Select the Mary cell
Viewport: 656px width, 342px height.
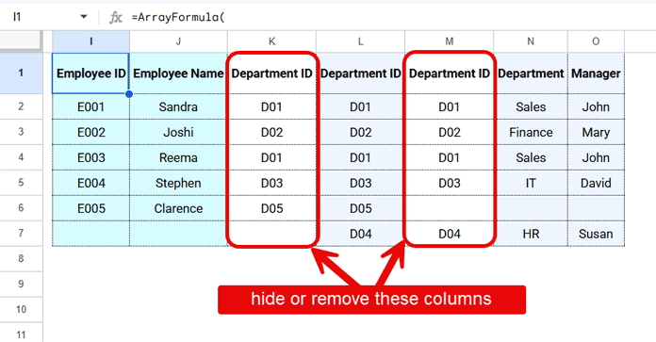tap(596, 132)
